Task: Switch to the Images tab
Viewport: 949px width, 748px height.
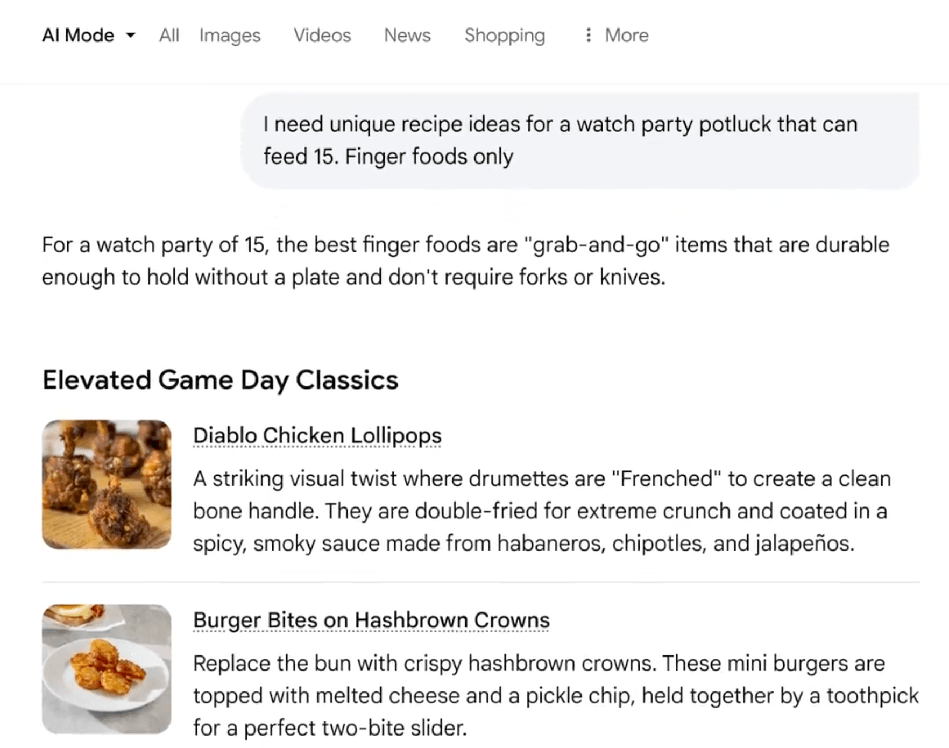Action: click(229, 36)
